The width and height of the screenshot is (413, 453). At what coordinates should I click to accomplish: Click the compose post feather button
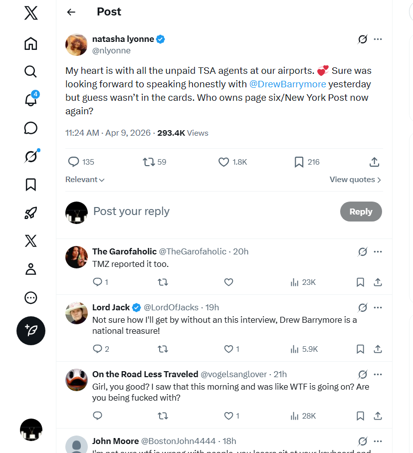[x=31, y=330]
